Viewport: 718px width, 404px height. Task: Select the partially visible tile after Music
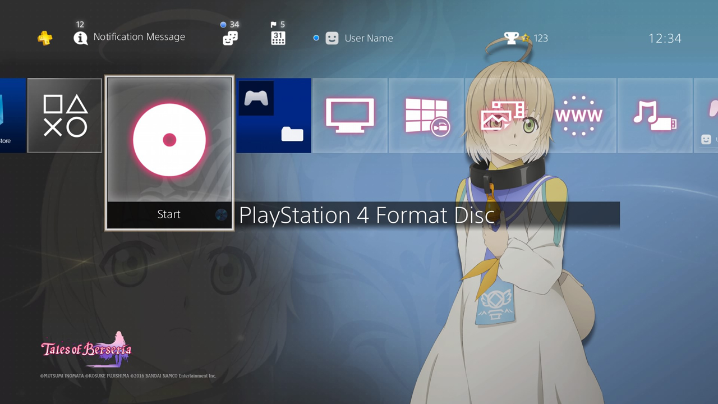pyautogui.click(x=706, y=116)
